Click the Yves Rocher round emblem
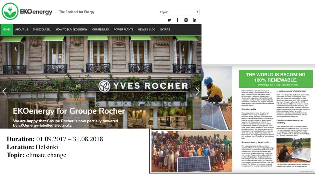Viewport: 318px width, 178px height. [104, 86]
